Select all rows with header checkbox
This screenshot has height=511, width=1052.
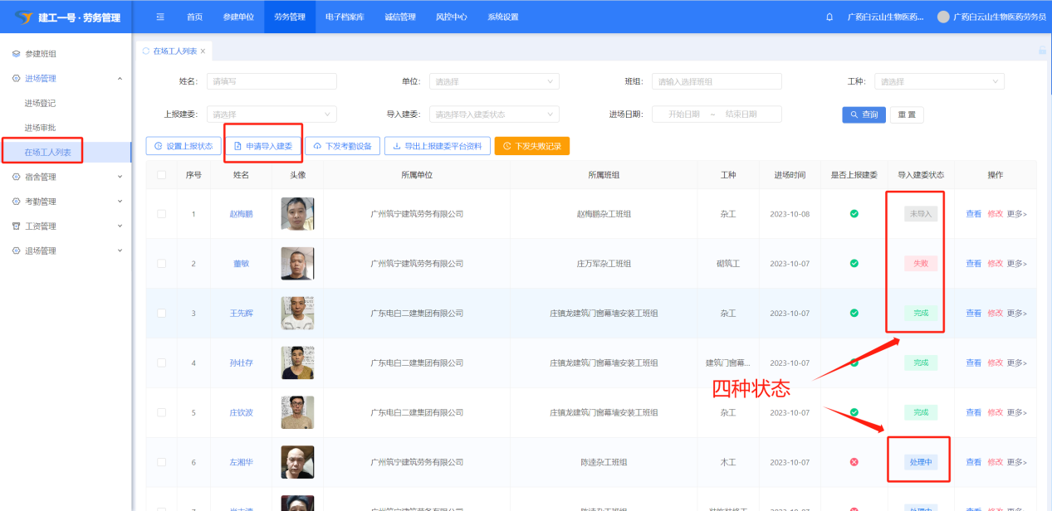point(161,175)
